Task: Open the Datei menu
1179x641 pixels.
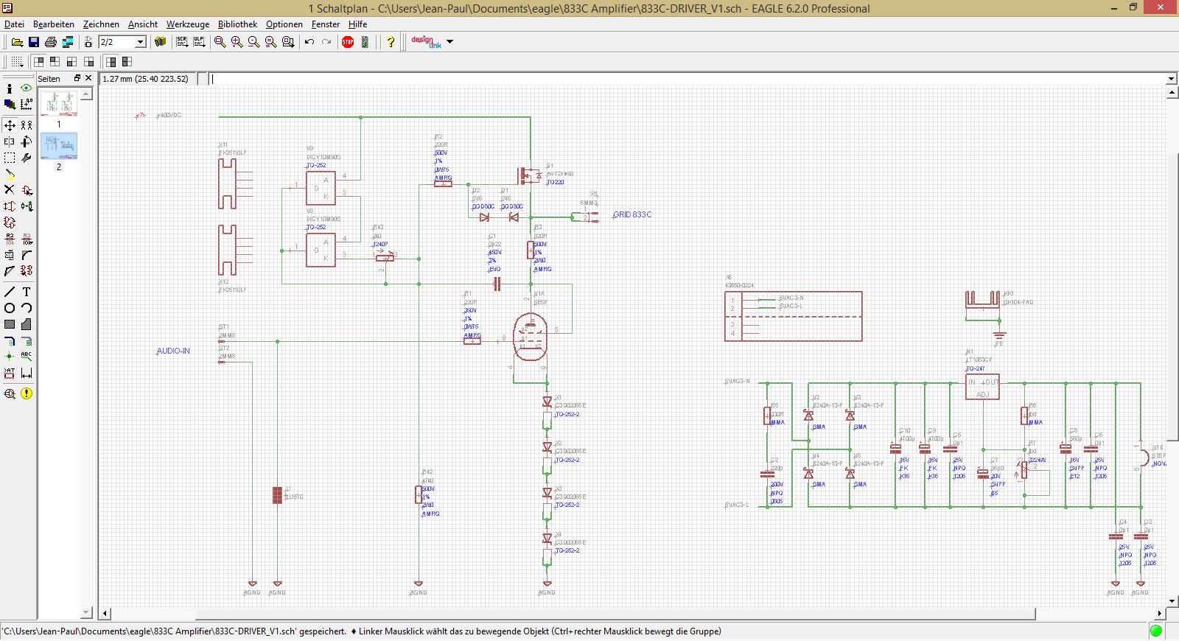Action: tap(15, 24)
